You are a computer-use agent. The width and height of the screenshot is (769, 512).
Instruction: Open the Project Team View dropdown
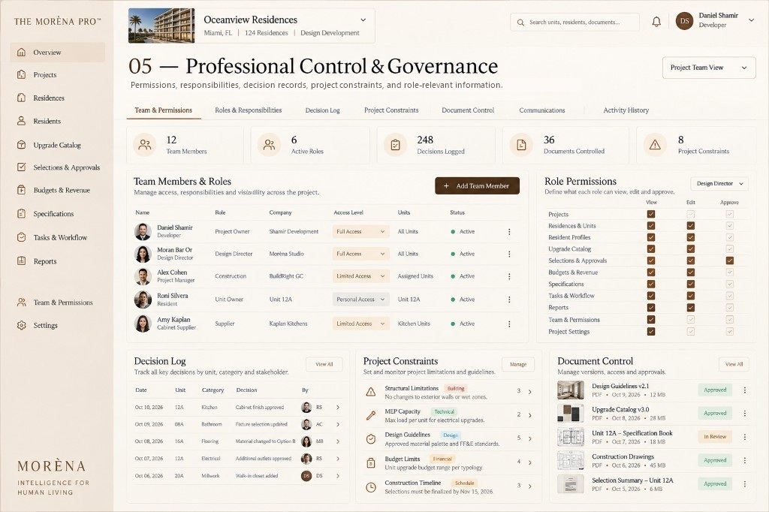pos(709,68)
